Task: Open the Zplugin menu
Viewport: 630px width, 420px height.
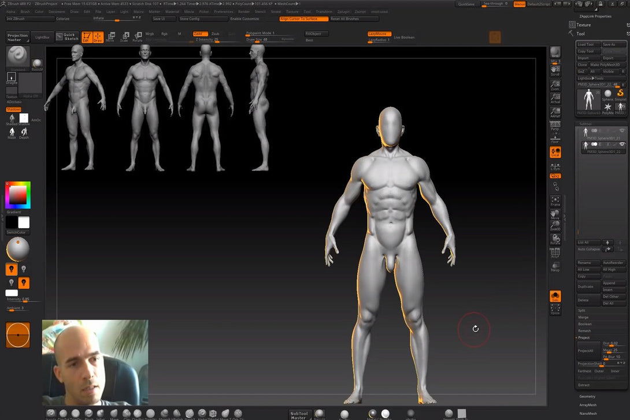Action: point(343,12)
